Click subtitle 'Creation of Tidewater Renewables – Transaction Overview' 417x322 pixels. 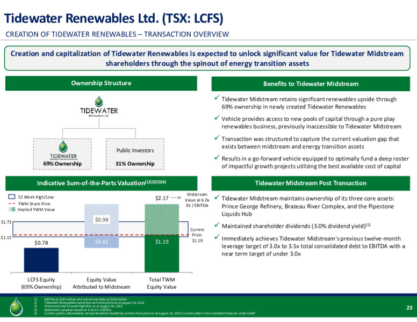117,34
